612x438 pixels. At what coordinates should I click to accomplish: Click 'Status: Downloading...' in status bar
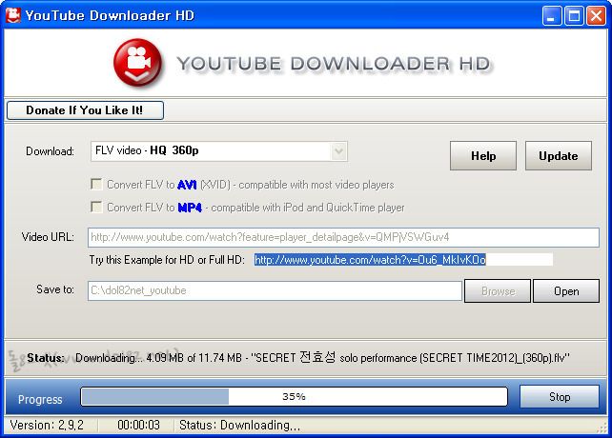239,425
